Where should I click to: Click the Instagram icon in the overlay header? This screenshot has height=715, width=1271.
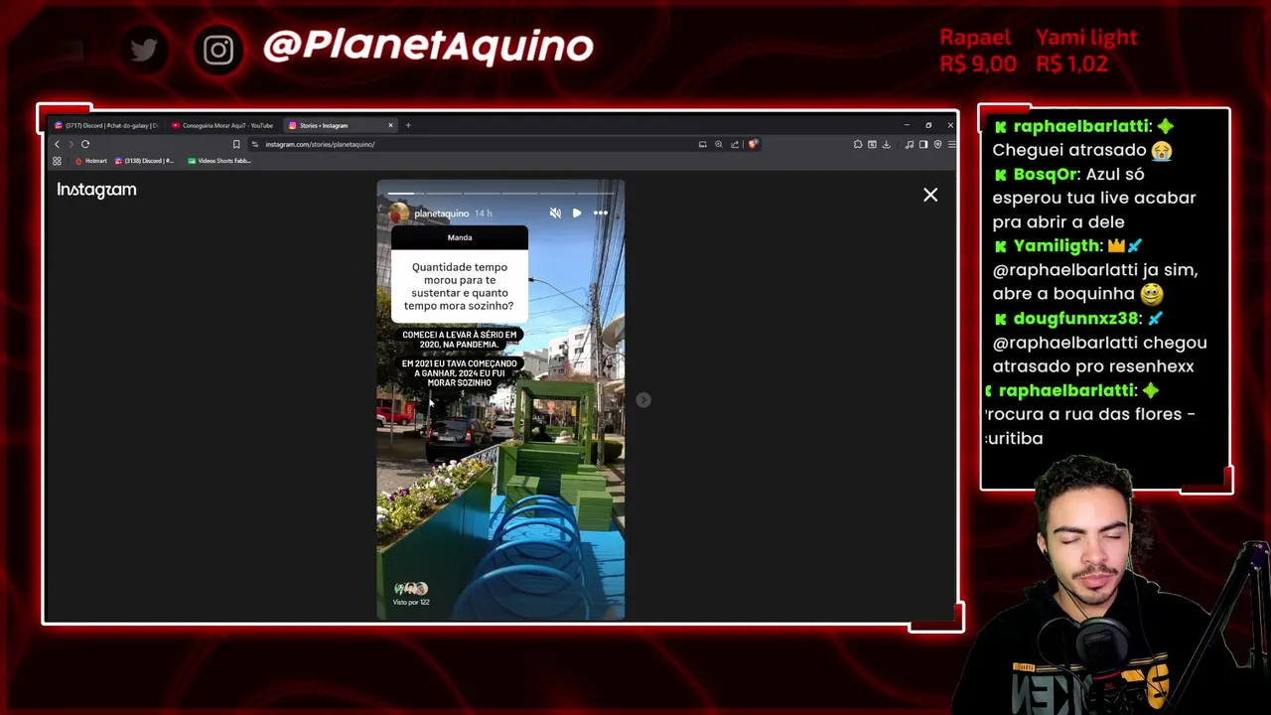pyautogui.click(x=218, y=50)
